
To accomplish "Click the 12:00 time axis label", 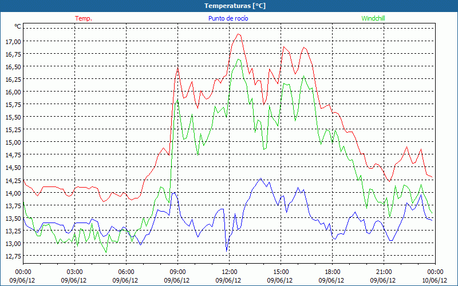I will point(230,272).
